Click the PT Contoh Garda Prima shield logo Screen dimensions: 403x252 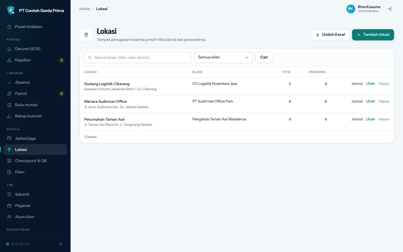[11, 10]
